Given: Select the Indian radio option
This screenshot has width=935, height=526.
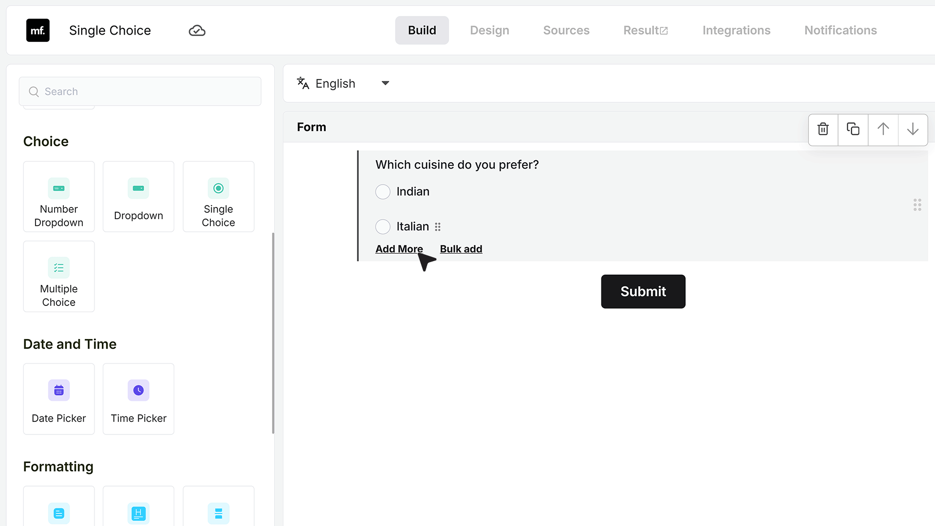Looking at the screenshot, I should [383, 192].
